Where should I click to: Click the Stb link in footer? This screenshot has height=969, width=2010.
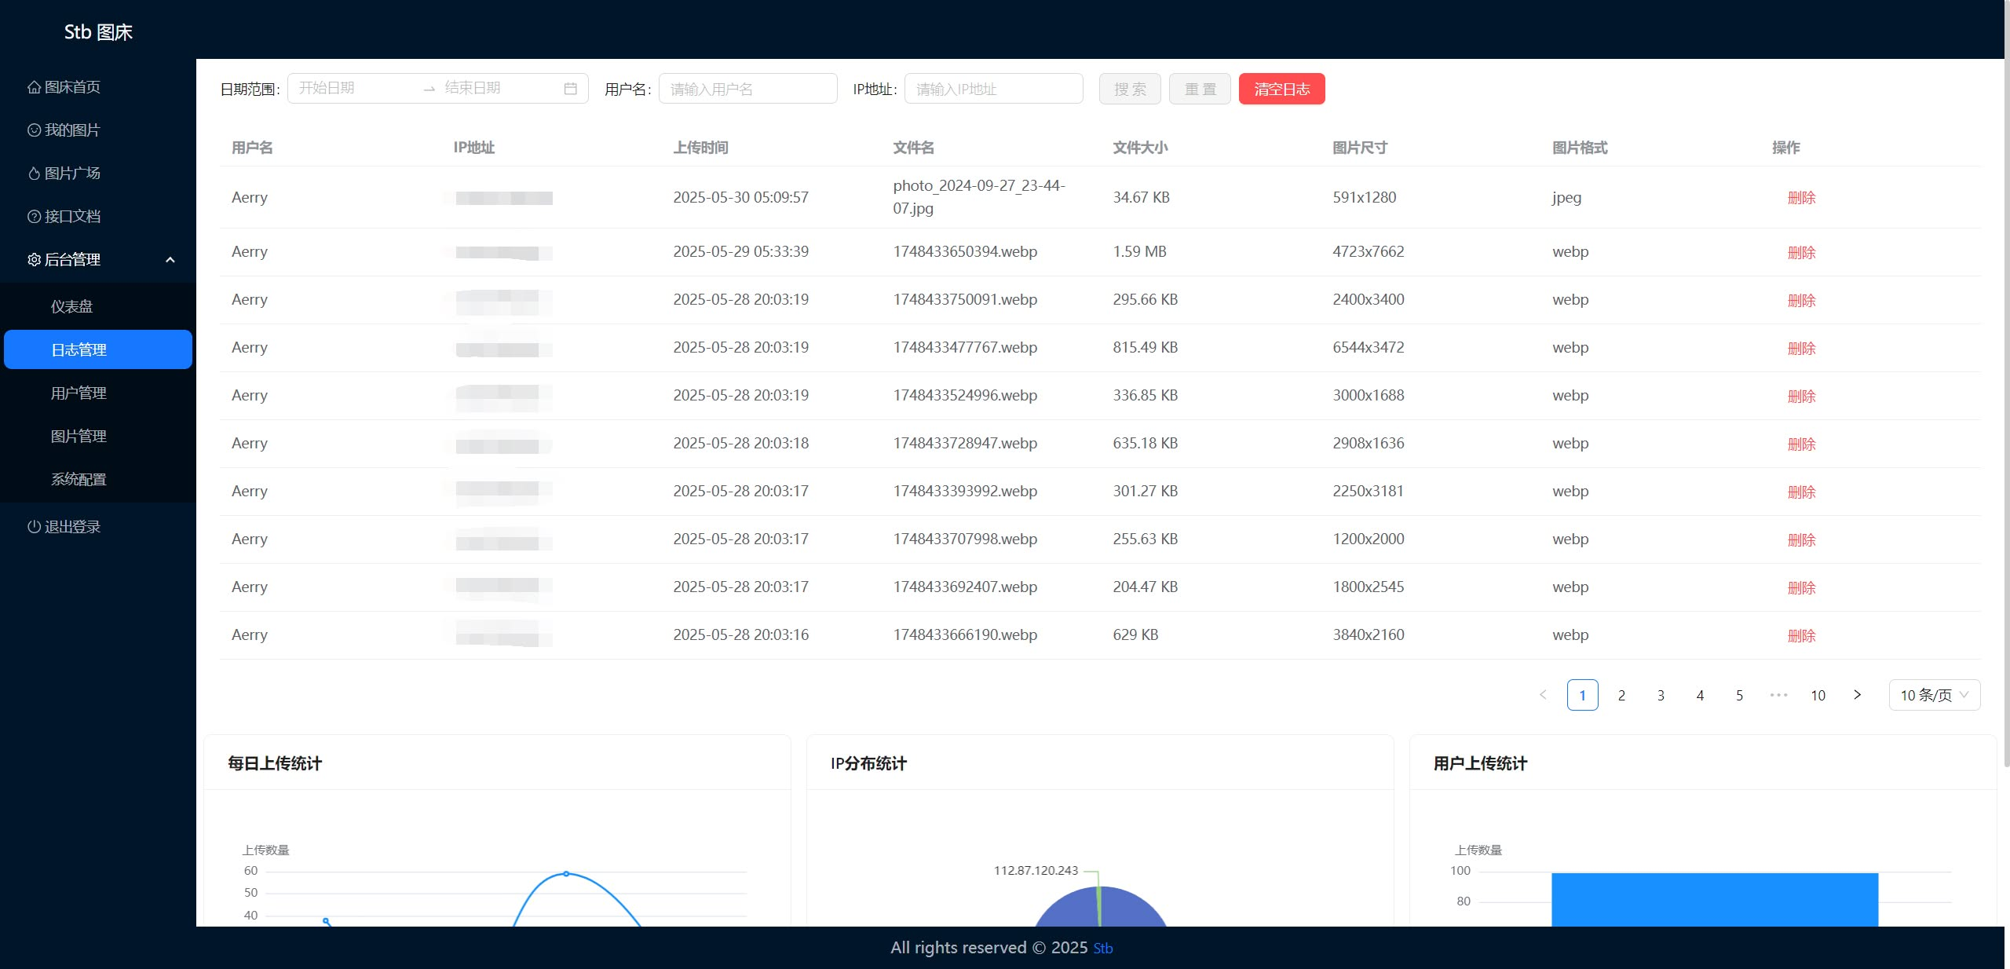tap(1102, 949)
